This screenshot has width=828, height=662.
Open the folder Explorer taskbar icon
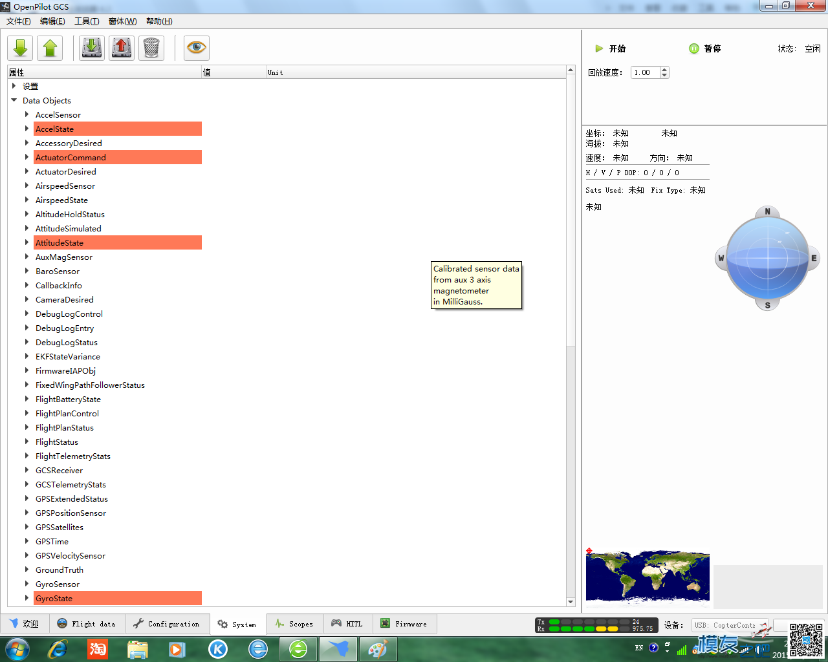[x=138, y=648]
